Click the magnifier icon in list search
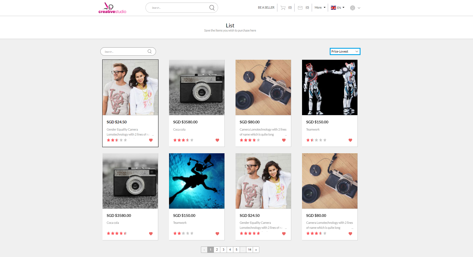 click(x=150, y=51)
